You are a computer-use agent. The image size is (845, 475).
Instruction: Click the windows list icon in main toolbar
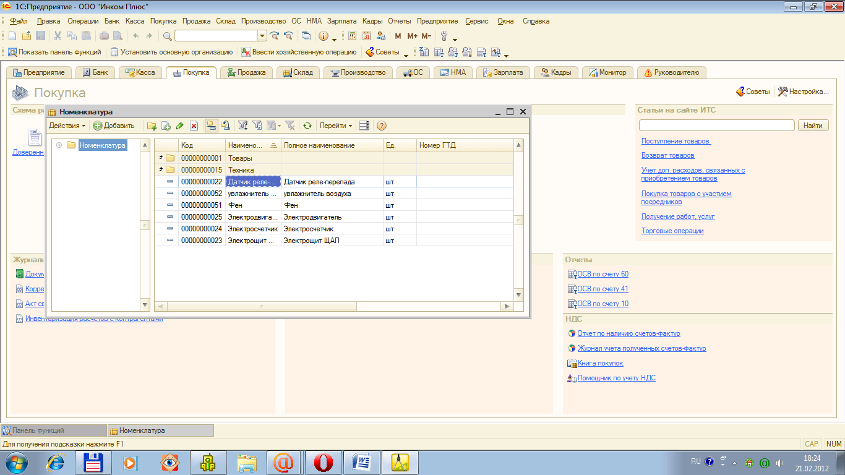click(x=306, y=36)
